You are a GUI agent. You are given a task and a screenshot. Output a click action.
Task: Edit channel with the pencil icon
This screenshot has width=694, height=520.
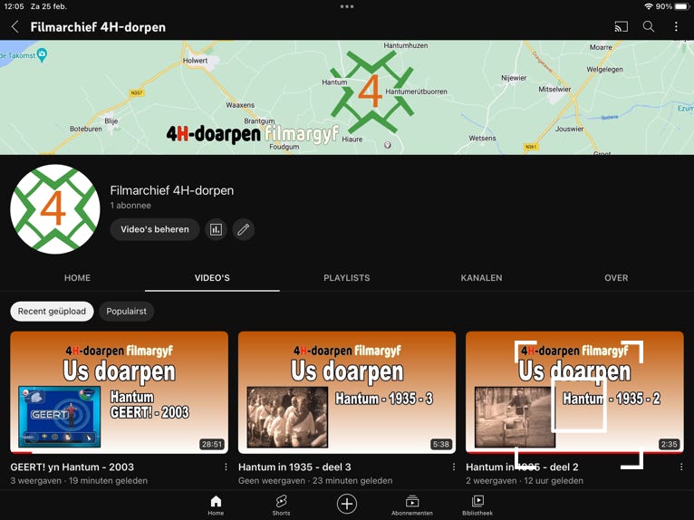(244, 229)
